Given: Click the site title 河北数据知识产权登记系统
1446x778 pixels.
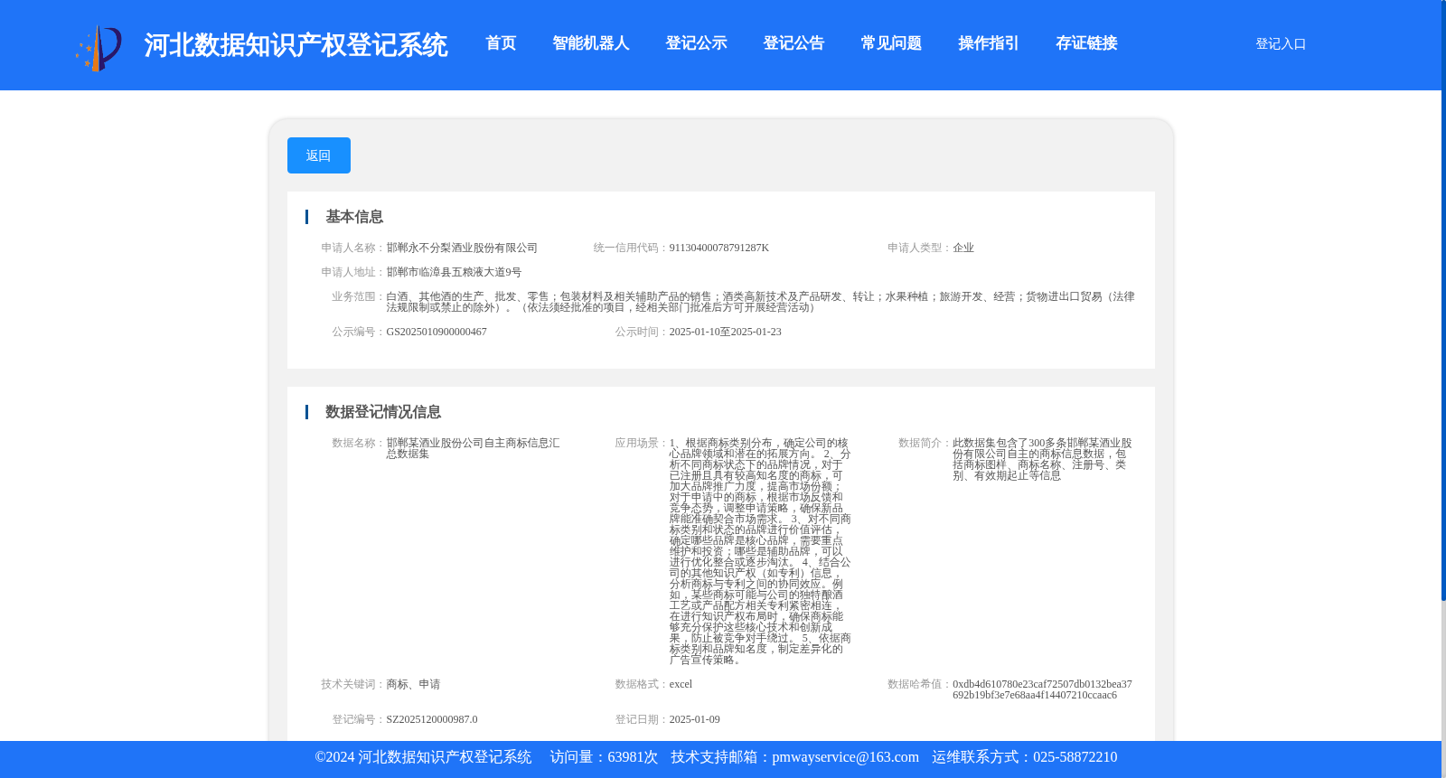Looking at the screenshot, I should pos(296,45).
